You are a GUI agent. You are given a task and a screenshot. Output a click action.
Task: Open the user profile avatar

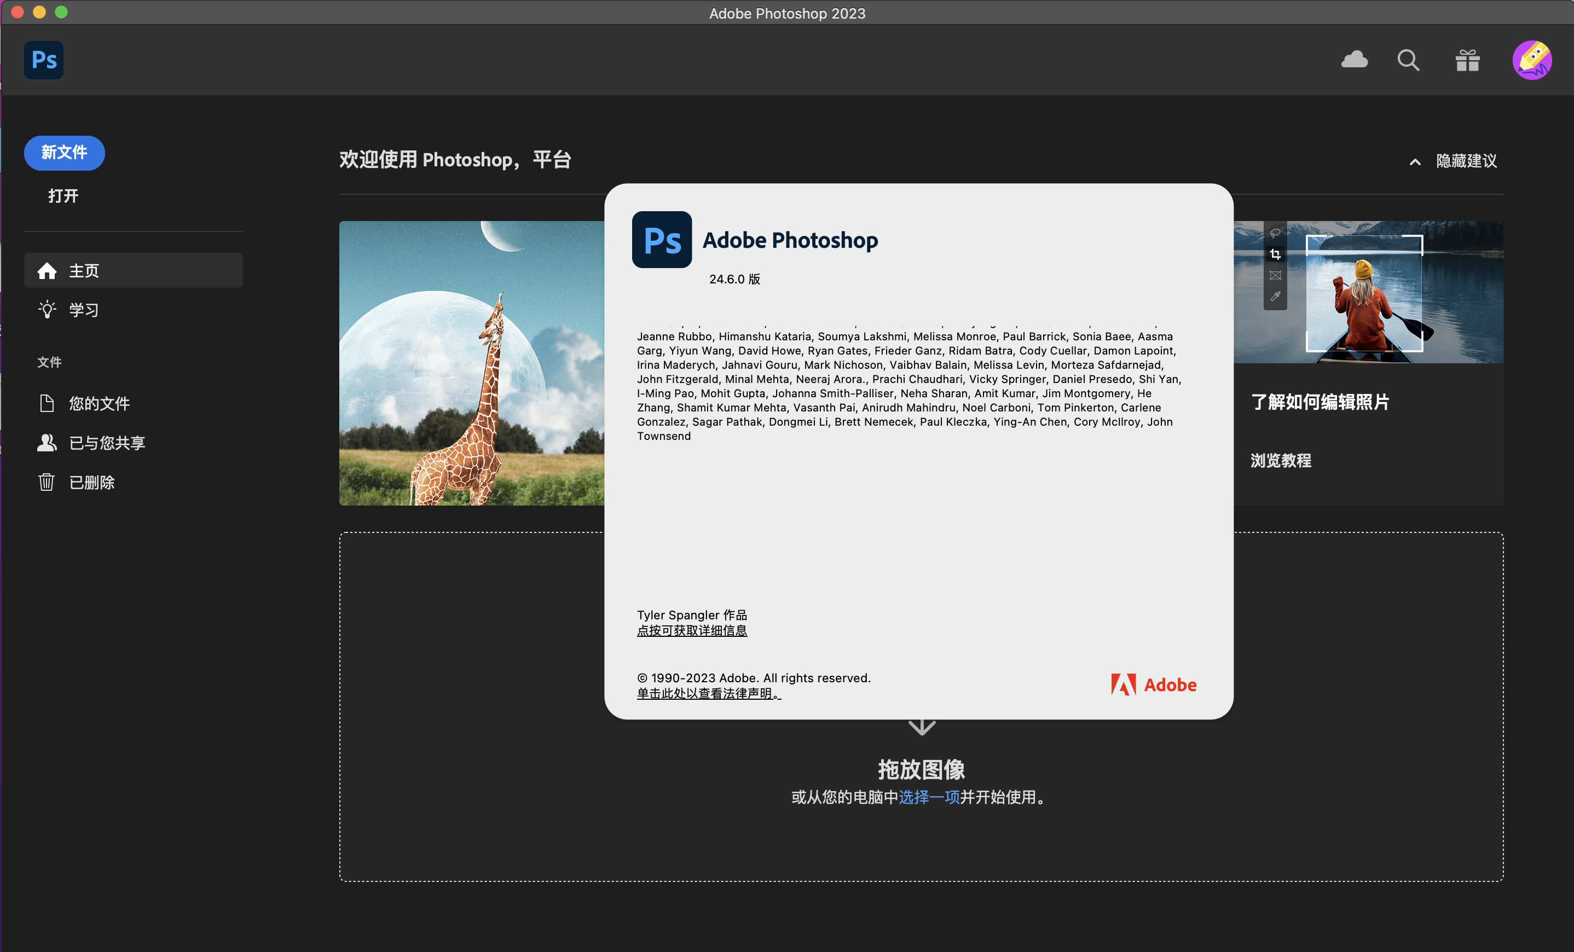point(1532,60)
